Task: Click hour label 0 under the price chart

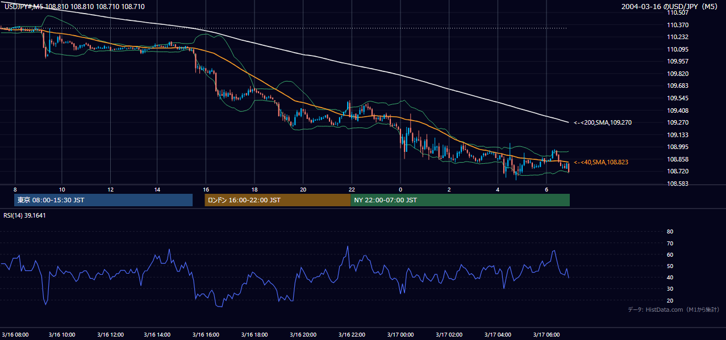Action: 400,189
